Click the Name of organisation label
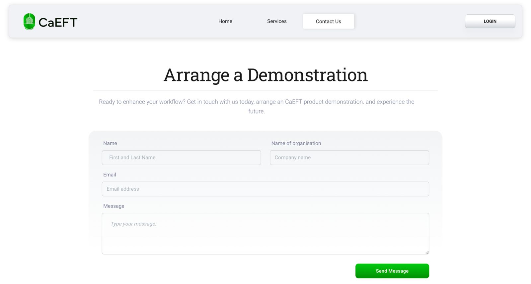 coord(296,143)
